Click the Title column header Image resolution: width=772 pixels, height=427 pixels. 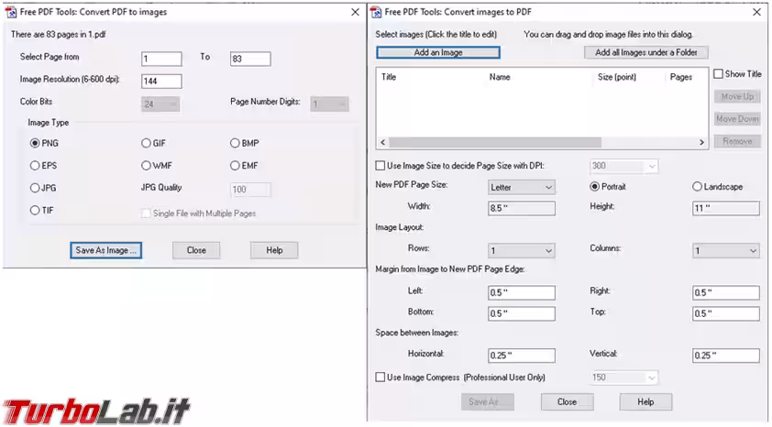click(389, 77)
